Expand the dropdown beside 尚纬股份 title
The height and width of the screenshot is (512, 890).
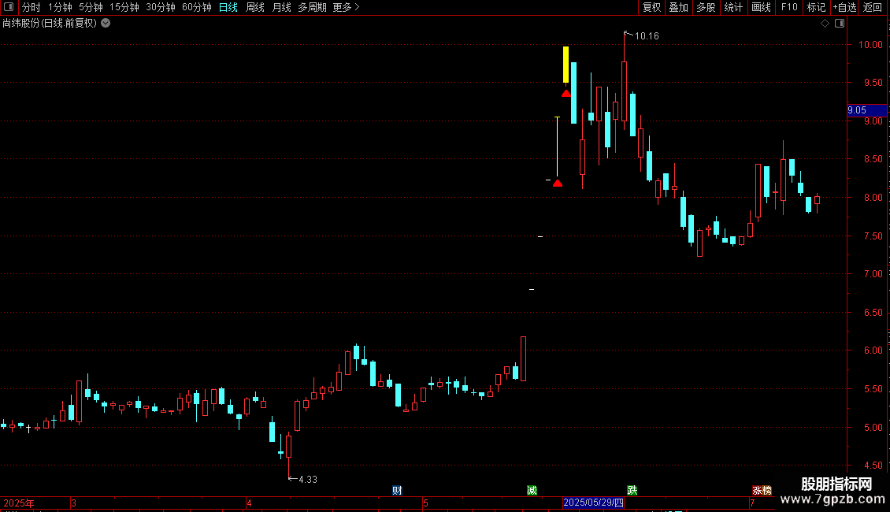click(x=106, y=24)
